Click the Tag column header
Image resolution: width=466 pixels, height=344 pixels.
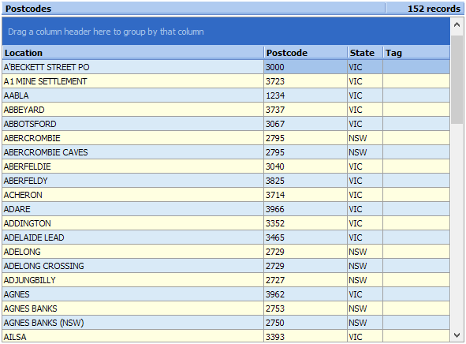416,53
